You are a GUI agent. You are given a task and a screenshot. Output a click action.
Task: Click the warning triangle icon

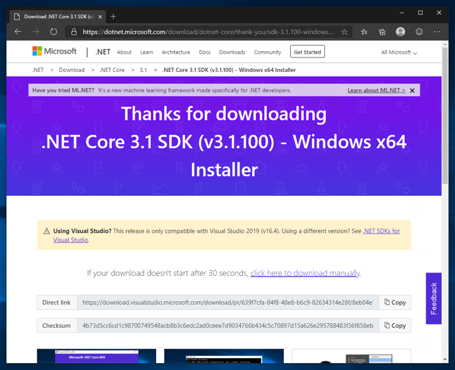tap(46, 231)
